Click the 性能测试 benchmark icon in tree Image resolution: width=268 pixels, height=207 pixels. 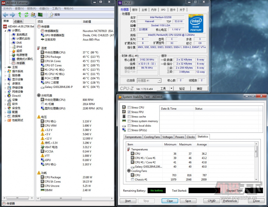click(x=9, y=120)
